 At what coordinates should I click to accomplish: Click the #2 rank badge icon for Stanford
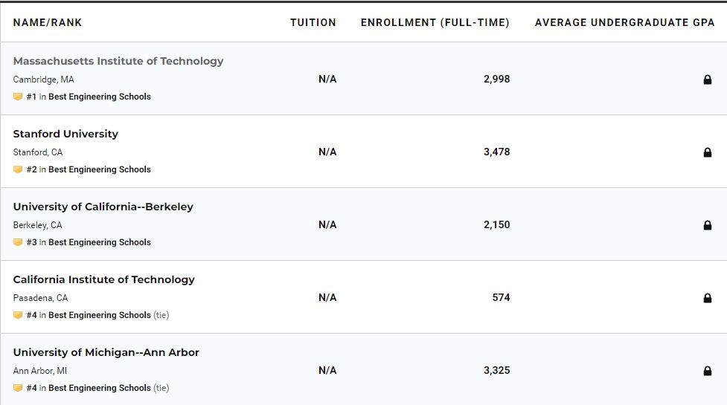(x=18, y=169)
